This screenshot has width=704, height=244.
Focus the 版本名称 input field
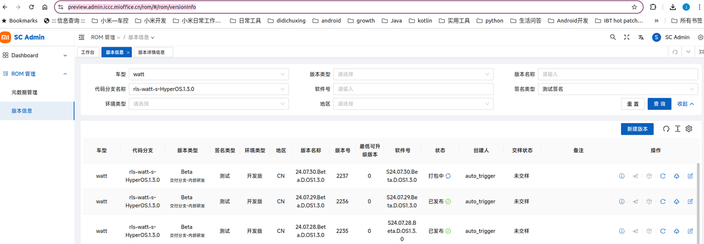pos(619,74)
